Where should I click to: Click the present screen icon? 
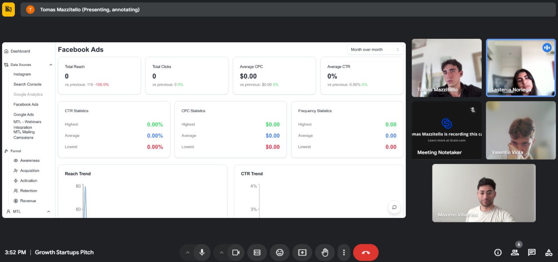[303, 252]
